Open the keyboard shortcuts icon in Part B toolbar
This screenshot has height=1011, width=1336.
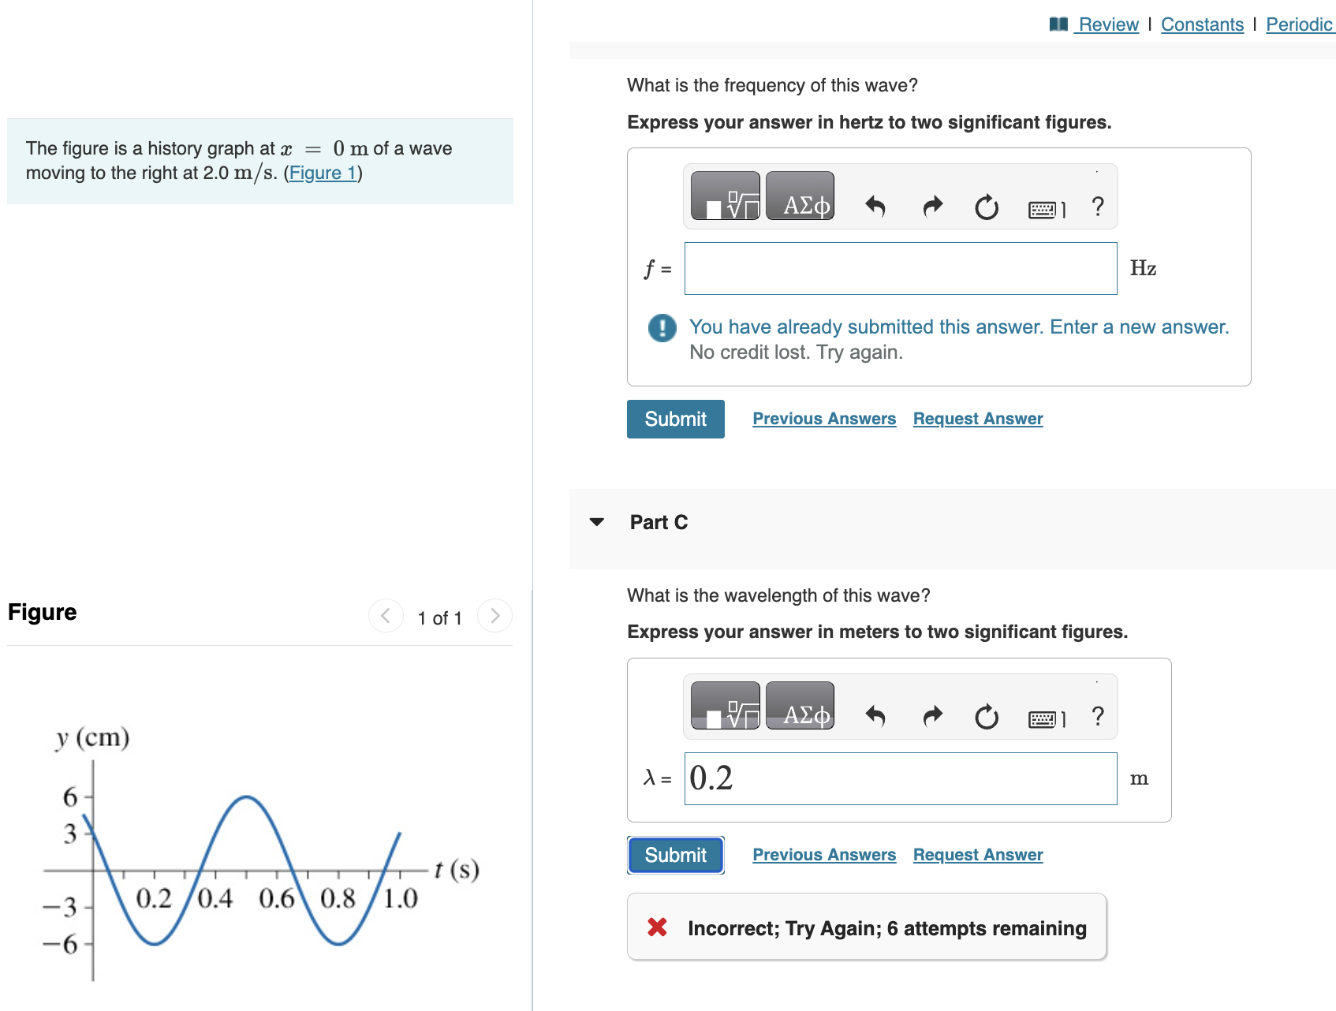click(1045, 207)
